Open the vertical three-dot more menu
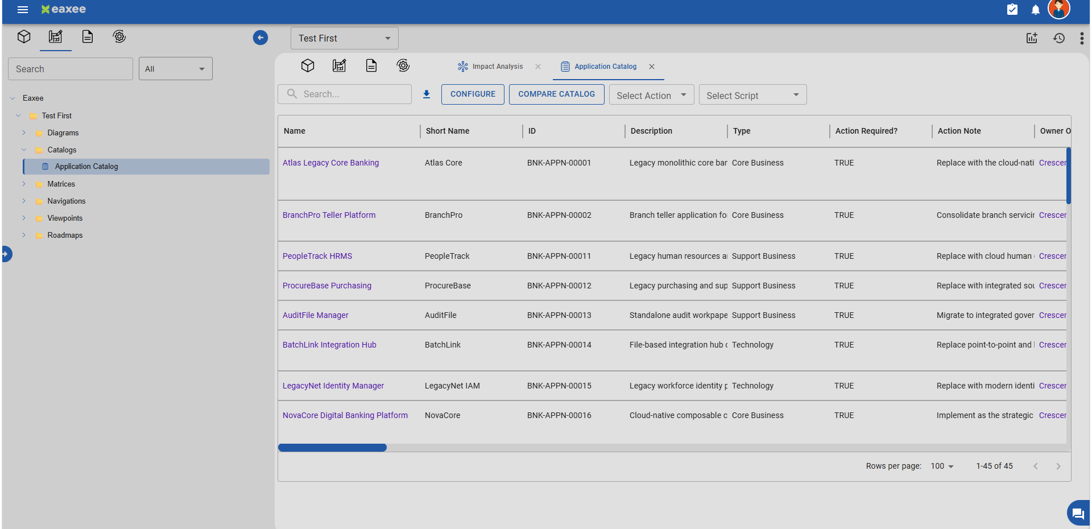Screen dimensions: 1092x529 tap(1082, 38)
